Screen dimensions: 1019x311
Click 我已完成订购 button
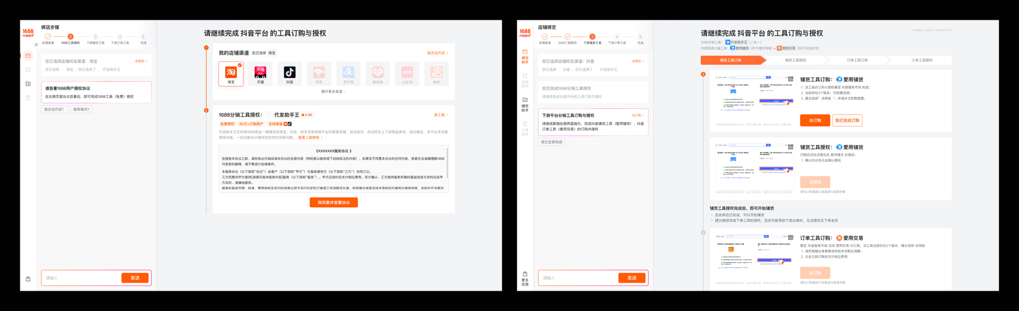(x=847, y=121)
